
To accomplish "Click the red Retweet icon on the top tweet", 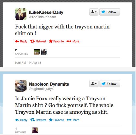I will [x=32, y=41].
